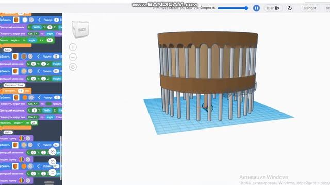Toggle hole mode in Радиус 4 block
The height and width of the screenshot is (185, 330).
coord(31,20)
